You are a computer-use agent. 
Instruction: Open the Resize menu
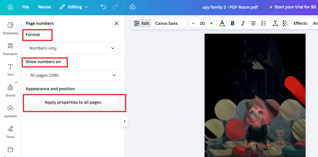44,7
